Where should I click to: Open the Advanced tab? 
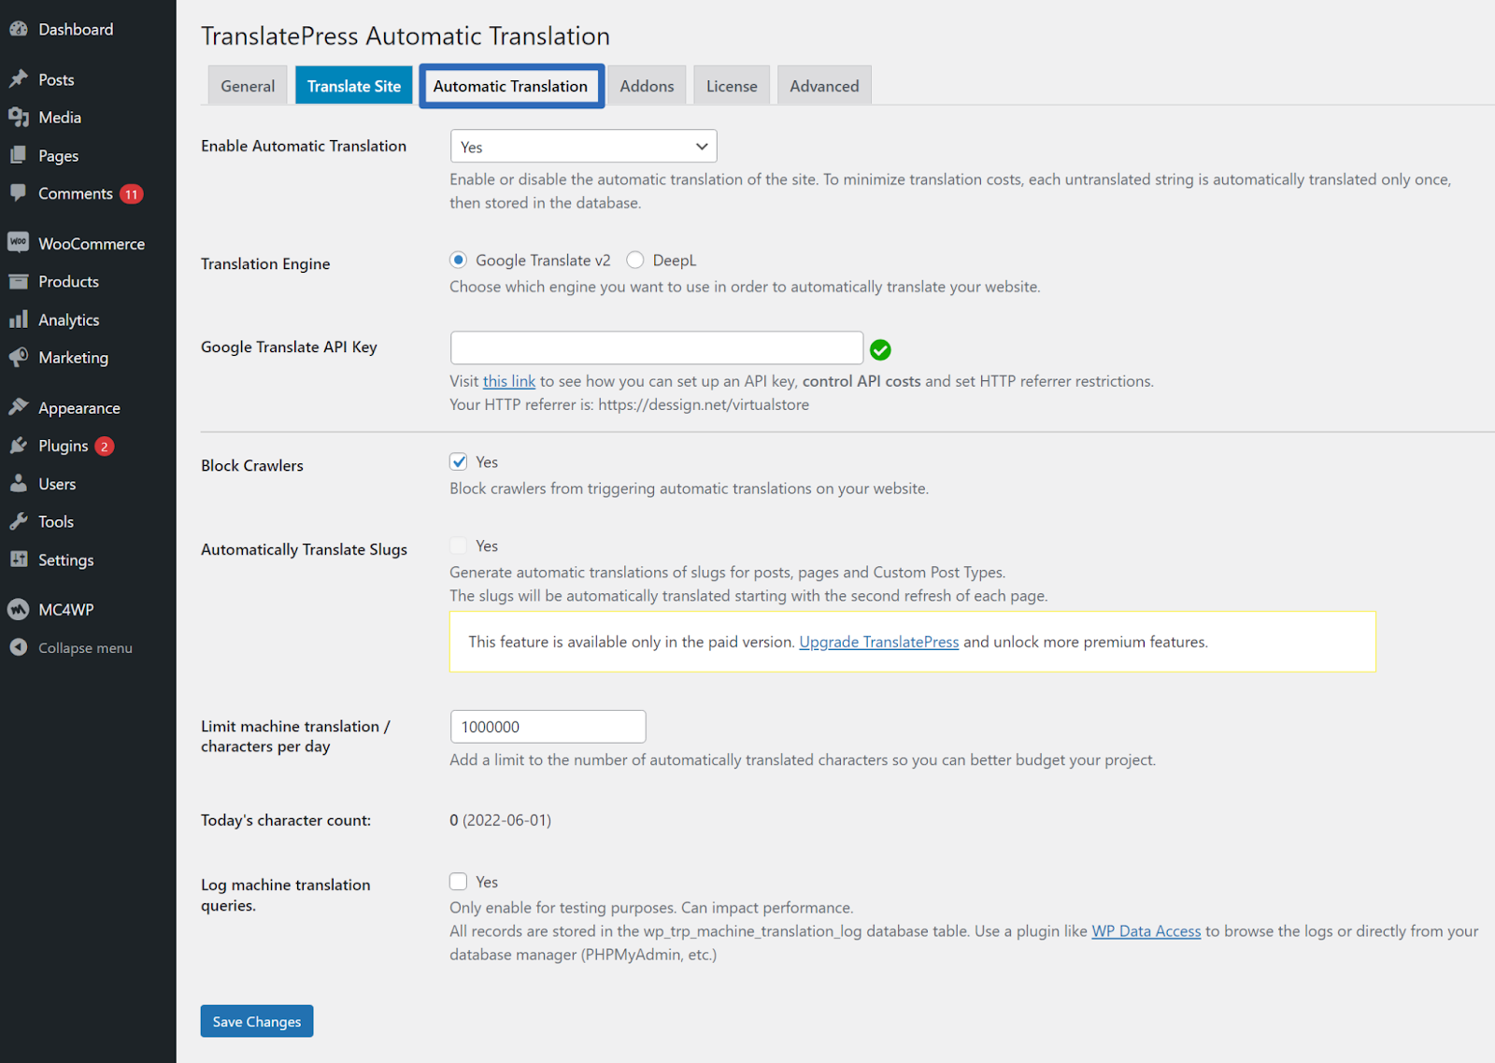click(824, 86)
